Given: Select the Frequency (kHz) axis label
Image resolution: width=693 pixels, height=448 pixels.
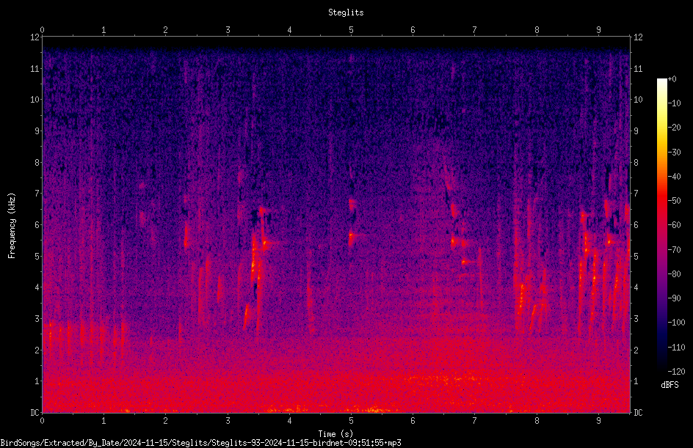Looking at the screenshot, I should click(12, 226).
